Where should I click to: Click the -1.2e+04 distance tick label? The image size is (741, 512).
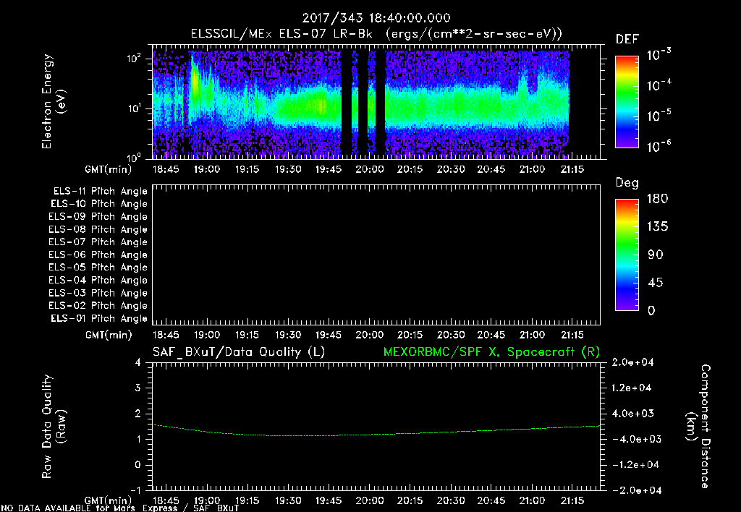click(x=635, y=465)
